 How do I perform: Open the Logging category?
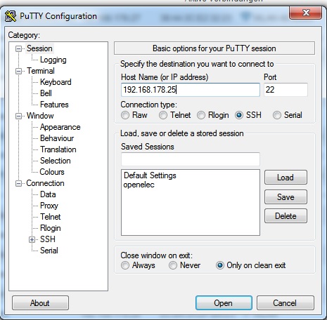tap(53, 60)
